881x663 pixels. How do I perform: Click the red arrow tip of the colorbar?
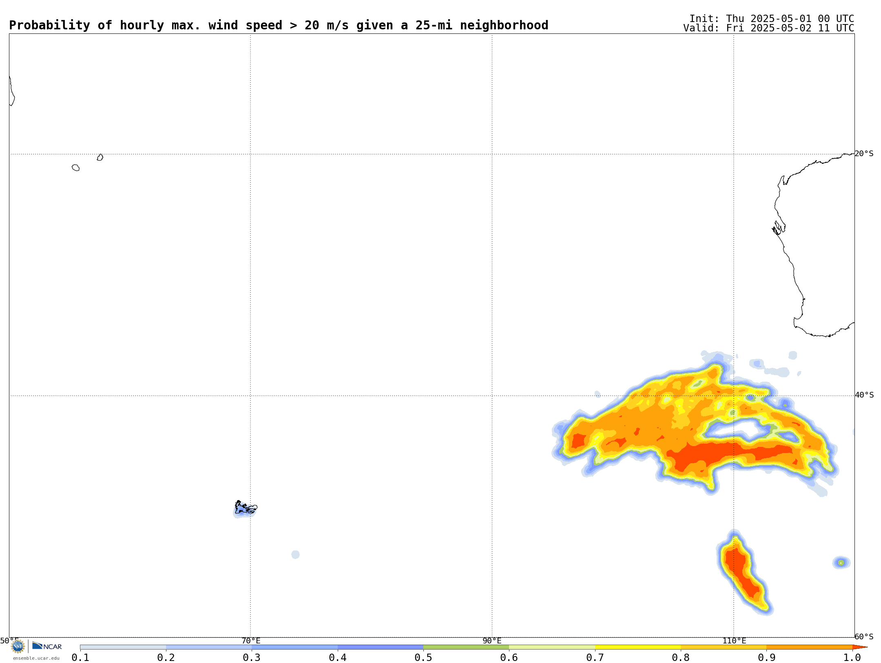click(x=860, y=647)
